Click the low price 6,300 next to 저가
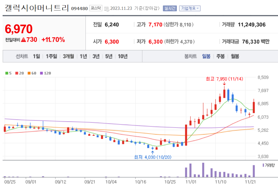 pos(155,42)
